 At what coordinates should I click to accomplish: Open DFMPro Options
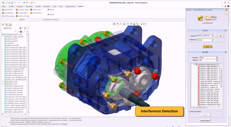tap(9, 16)
